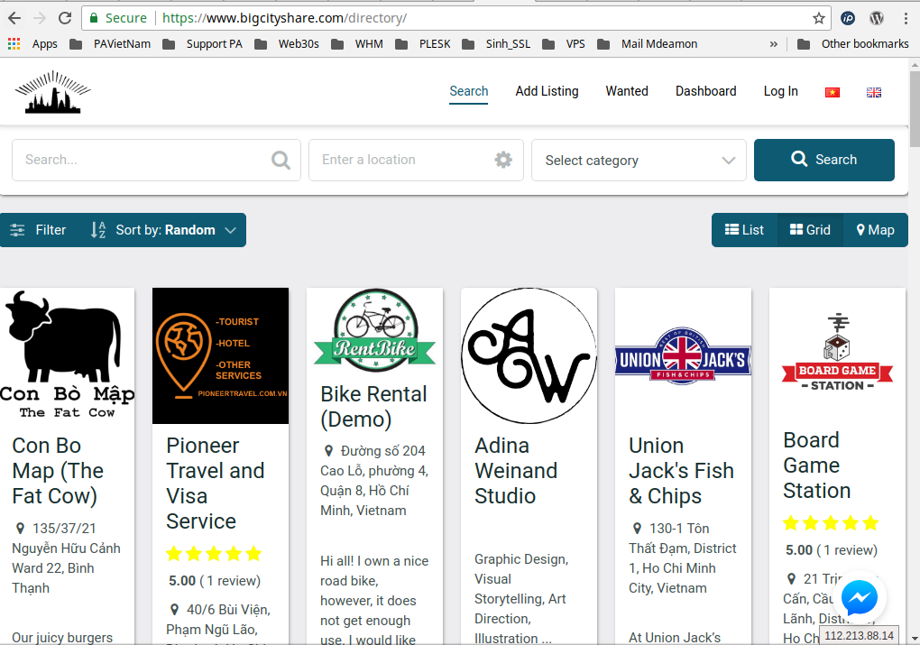Open the RentBike listing logo

[375, 330]
